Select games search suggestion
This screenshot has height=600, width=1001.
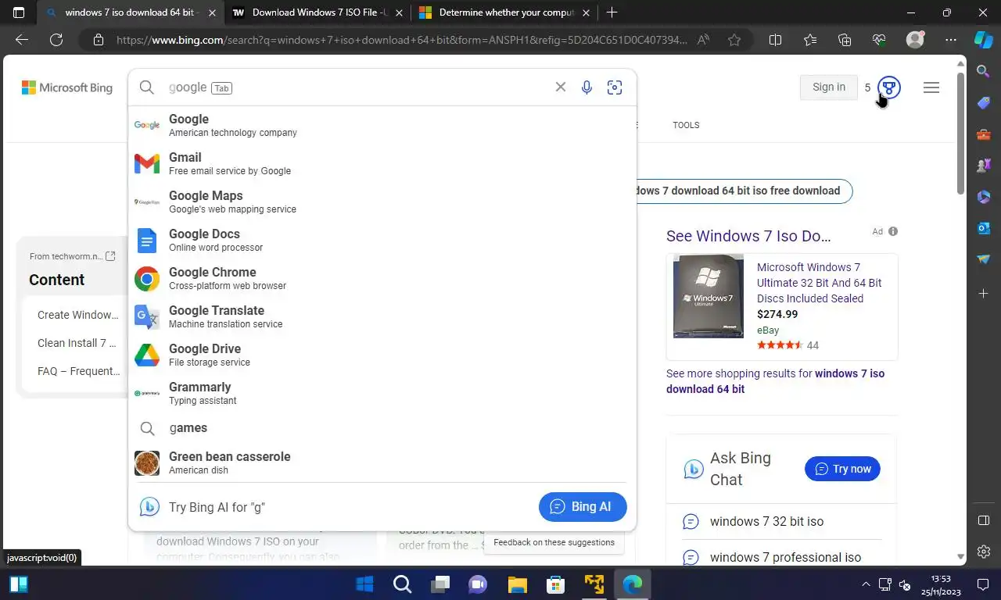coord(382,428)
